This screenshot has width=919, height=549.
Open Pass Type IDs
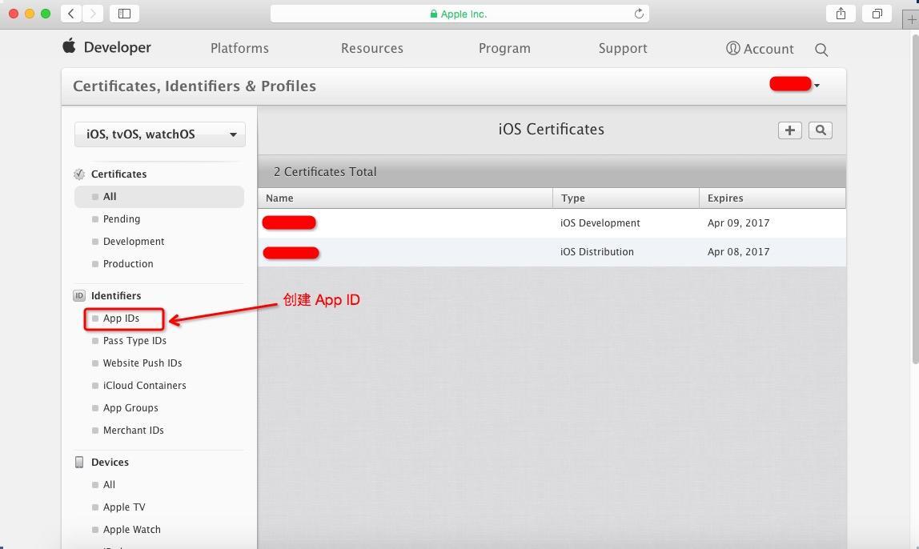pos(134,340)
